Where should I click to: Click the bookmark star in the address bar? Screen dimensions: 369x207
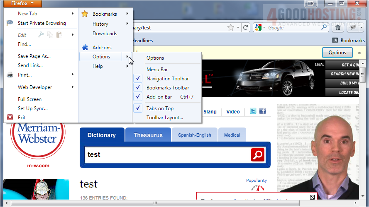point(231,28)
